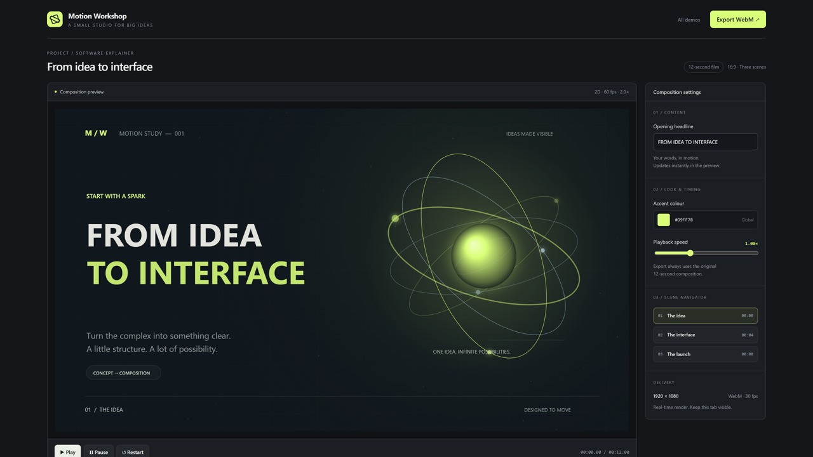The width and height of the screenshot is (813, 457).
Task: Click the Motion Workshop logo icon
Action: click(55, 19)
